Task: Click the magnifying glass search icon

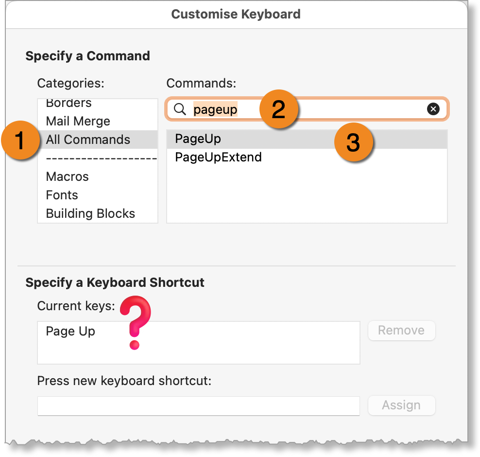Action: pos(180,109)
